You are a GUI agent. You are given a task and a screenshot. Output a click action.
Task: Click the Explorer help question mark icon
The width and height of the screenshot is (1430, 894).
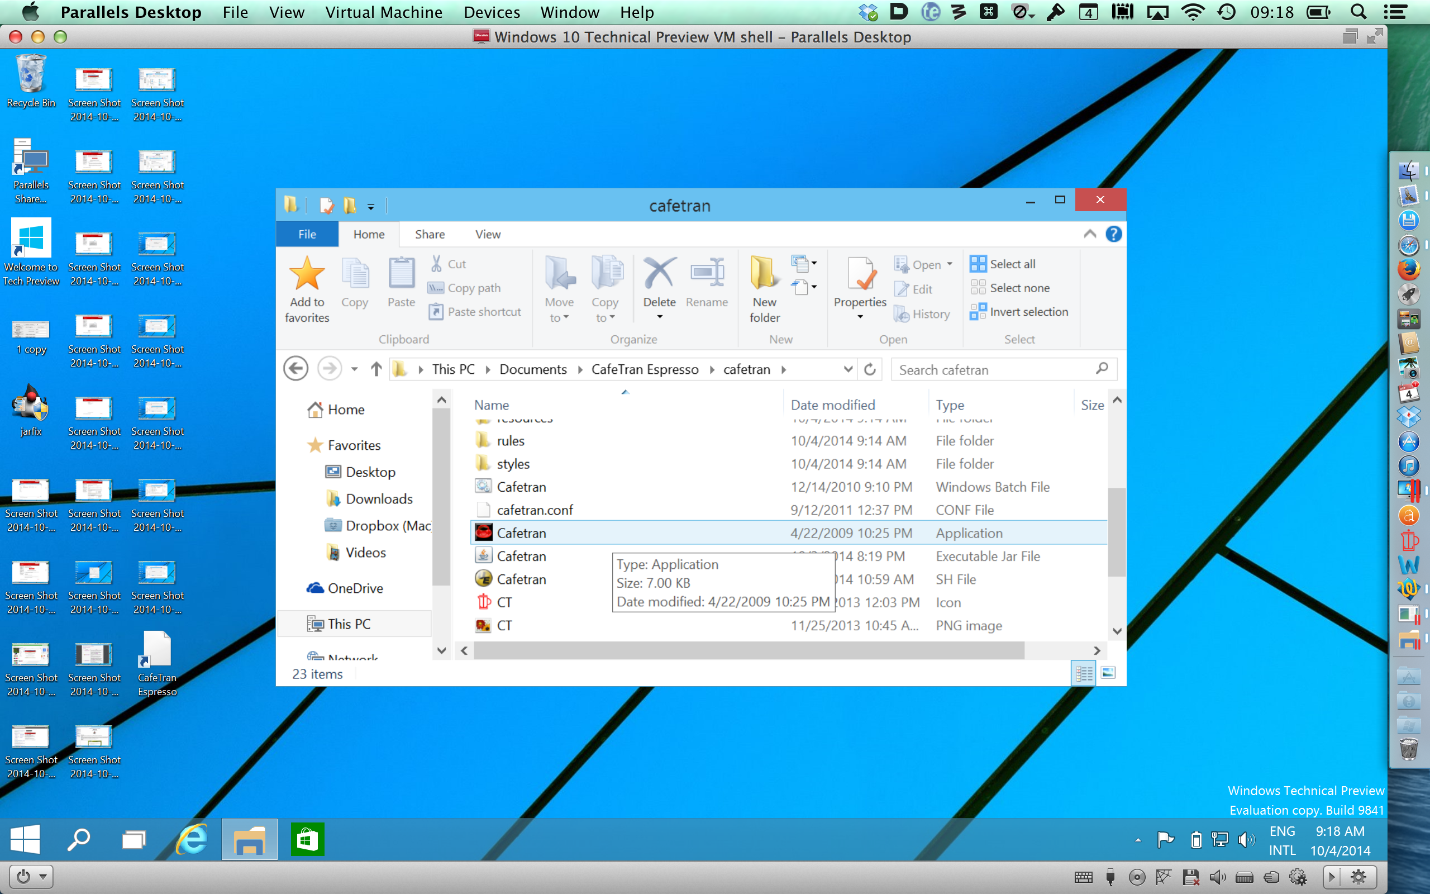pos(1113,234)
